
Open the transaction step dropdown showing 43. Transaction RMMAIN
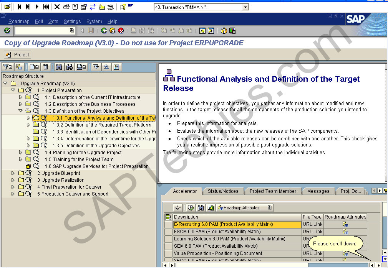245,7
